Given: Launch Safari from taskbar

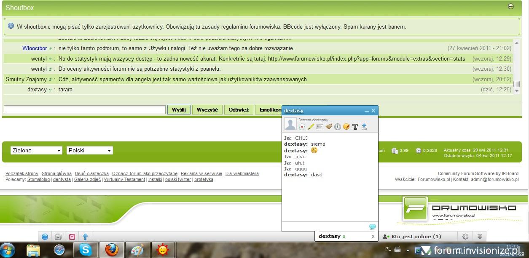Looking at the screenshot, I should pyautogui.click(x=59, y=250).
